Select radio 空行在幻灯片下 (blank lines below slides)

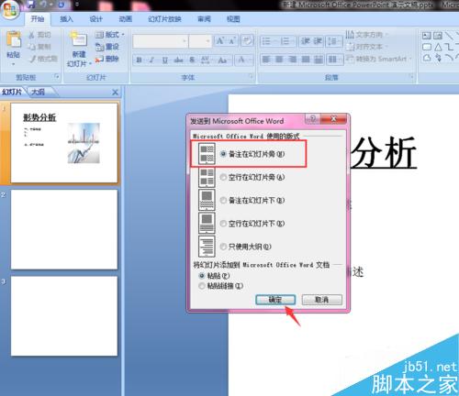pos(223,224)
